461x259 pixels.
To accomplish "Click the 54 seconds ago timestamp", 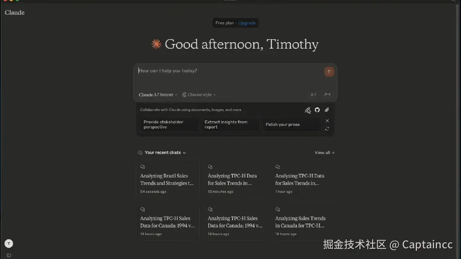I will click(x=153, y=192).
